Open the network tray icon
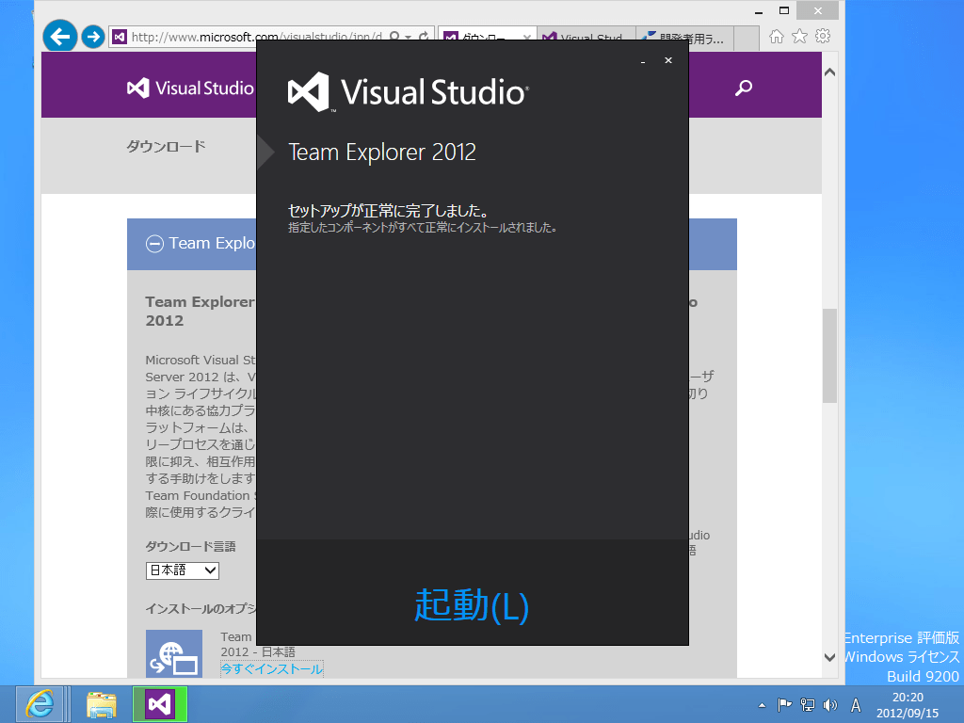Screen dimensions: 964x723 pyautogui.click(x=807, y=705)
